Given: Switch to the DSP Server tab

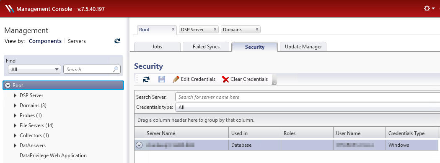Looking at the screenshot, I should pyautogui.click(x=192, y=30).
